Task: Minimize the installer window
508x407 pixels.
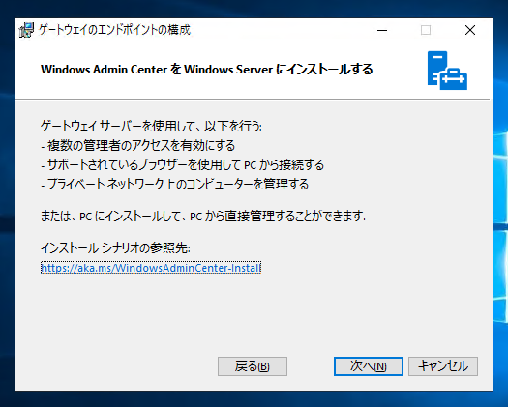Action: [x=382, y=30]
